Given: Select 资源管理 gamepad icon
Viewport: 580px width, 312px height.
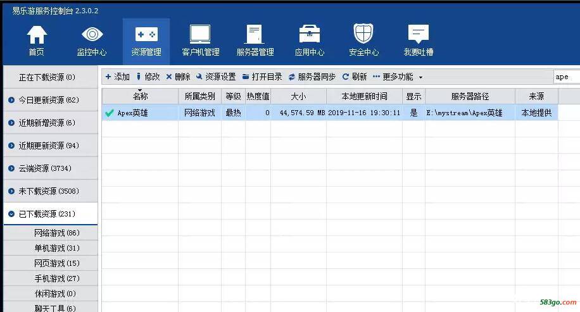Looking at the screenshot, I should click(146, 35).
